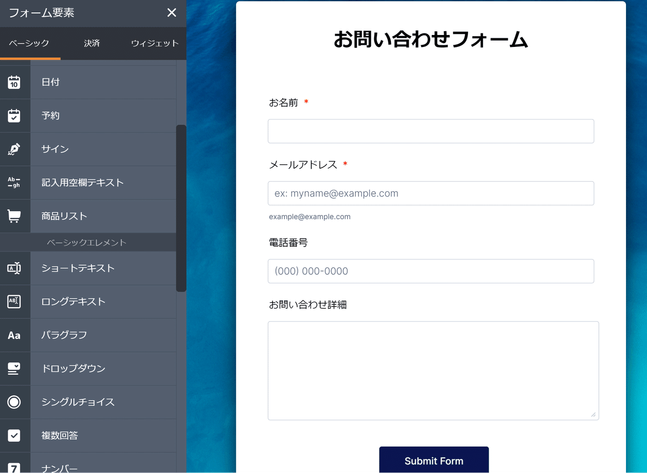Add the ドロップダウン element
The width and height of the screenshot is (647, 473).
[88, 368]
